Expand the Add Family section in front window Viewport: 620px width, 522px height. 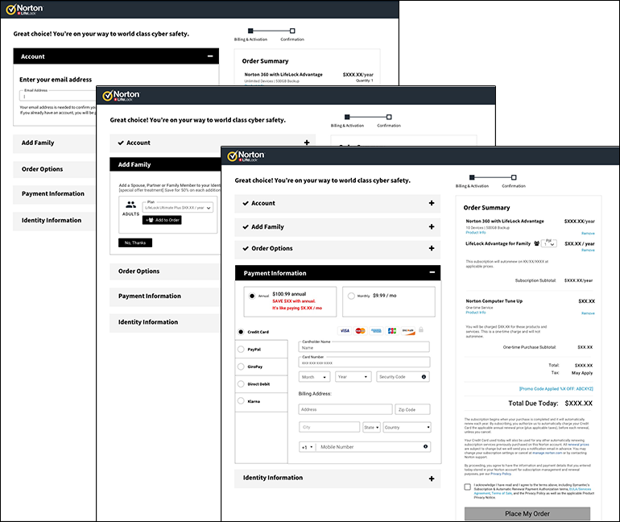pyautogui.click(x=432, y=226)
